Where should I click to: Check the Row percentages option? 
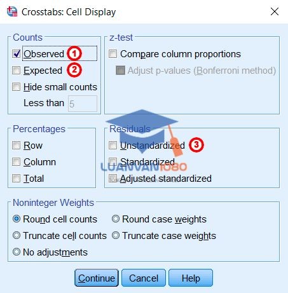point(16,146)
